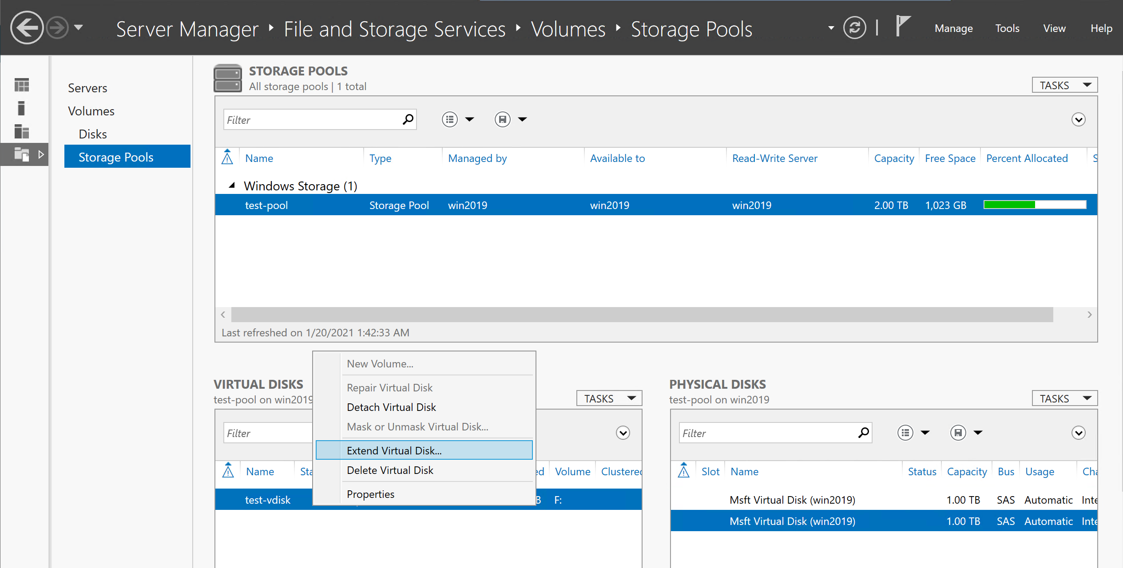Open Storage Pools save query icon

point(502,119)
